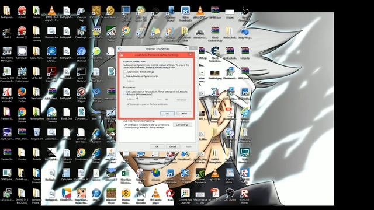The width and height of the screenshot is (374, 210).
Task: Tick the Automatically detect settings checkbox
Action: point(124,72)
